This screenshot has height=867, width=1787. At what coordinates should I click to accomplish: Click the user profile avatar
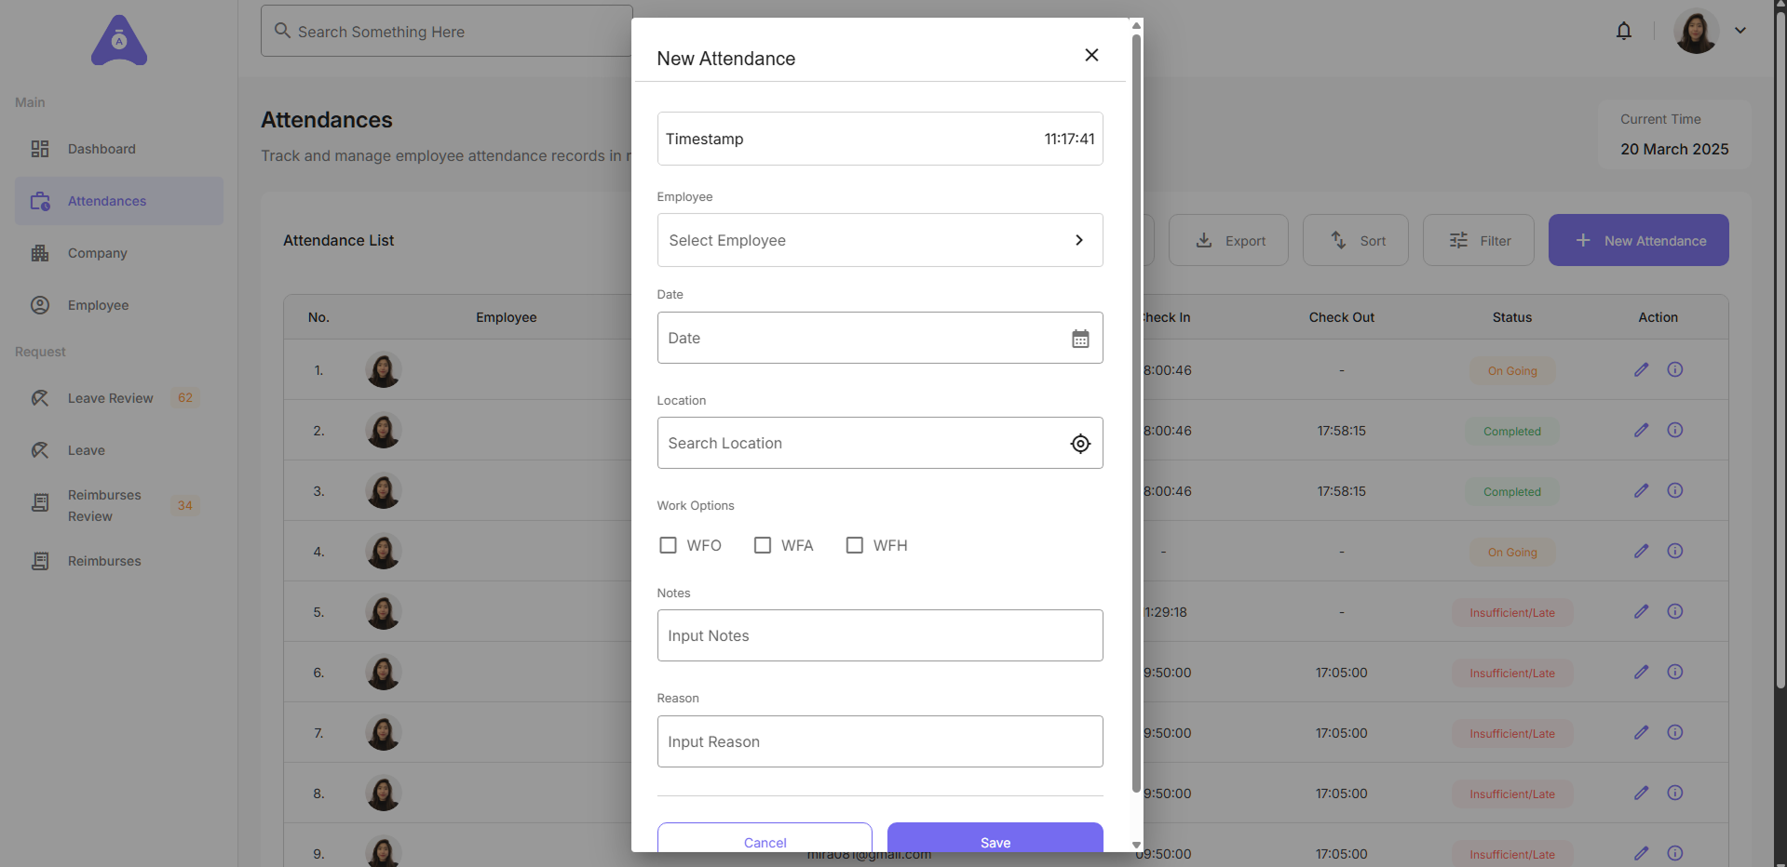[x=1697, y=31]
